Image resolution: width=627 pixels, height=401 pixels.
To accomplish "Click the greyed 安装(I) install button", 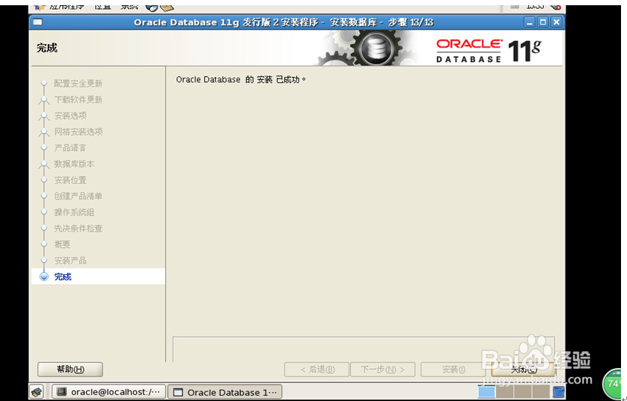I will 453,370.
